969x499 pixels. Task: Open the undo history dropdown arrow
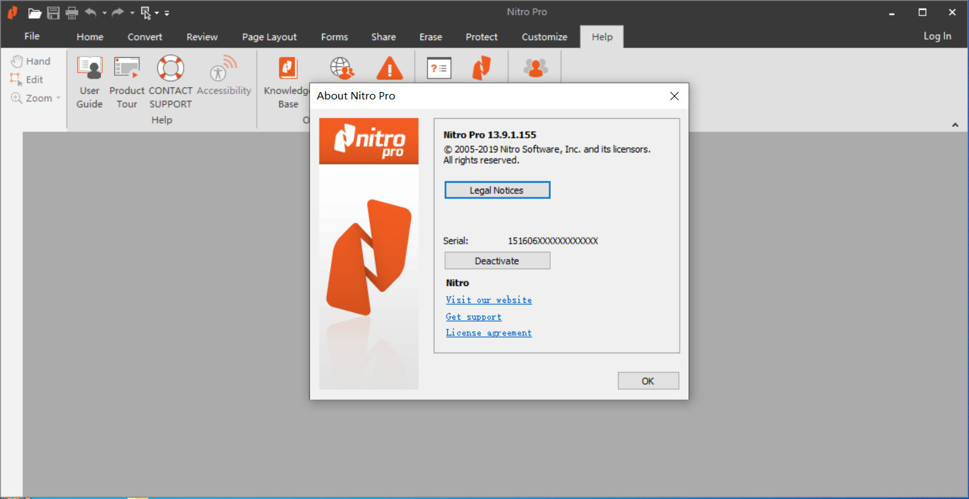[x=104, y=13]
